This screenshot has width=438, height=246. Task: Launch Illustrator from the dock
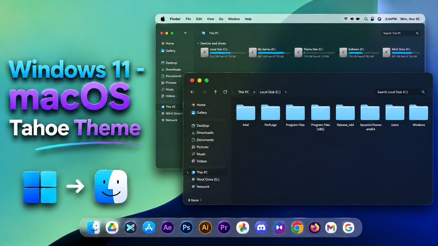[x=205, y=228]
